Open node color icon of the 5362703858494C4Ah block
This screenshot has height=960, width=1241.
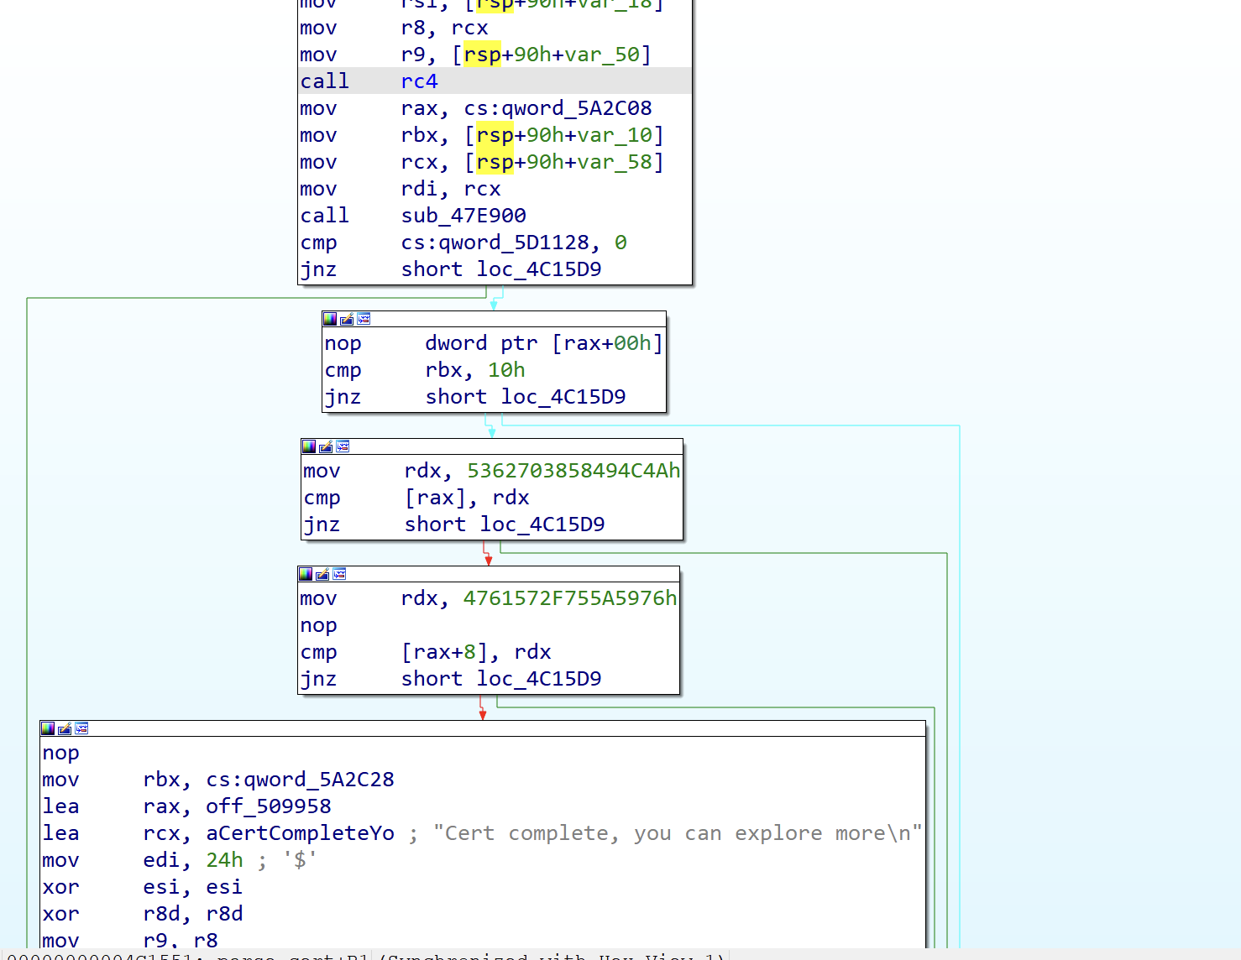[x=309, y=446]
